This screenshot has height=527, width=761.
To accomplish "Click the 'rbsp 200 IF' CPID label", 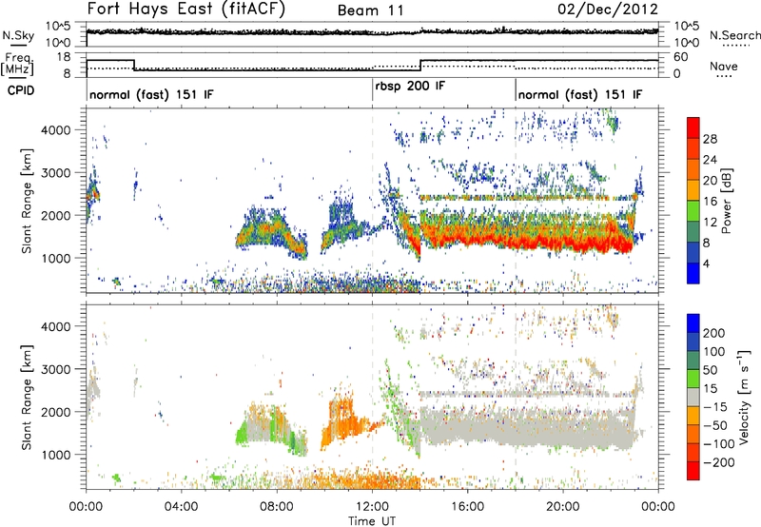I will (x=410, y=87).
